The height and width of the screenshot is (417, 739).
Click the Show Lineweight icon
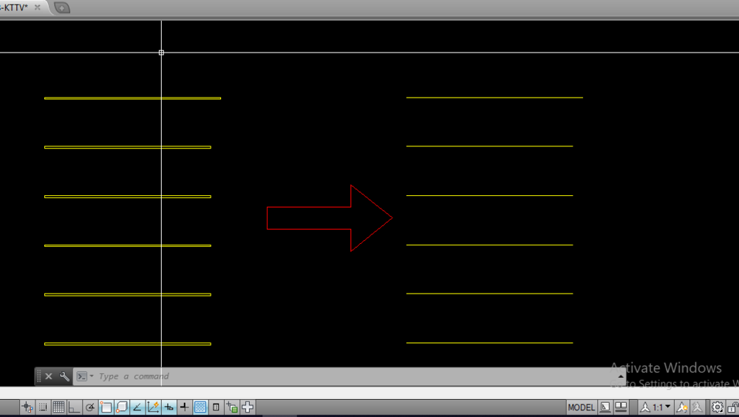(x=185, y=407)
